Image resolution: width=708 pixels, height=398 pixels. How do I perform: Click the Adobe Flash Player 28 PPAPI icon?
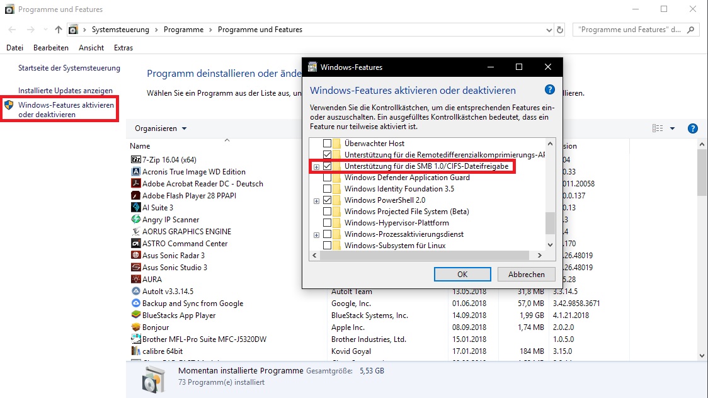[x=135, y=195]
